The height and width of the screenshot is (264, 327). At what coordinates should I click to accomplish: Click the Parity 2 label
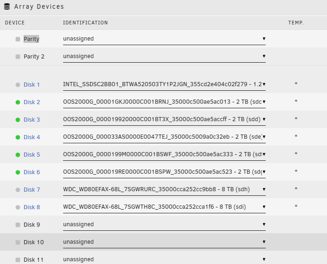(x=34, y=57)
